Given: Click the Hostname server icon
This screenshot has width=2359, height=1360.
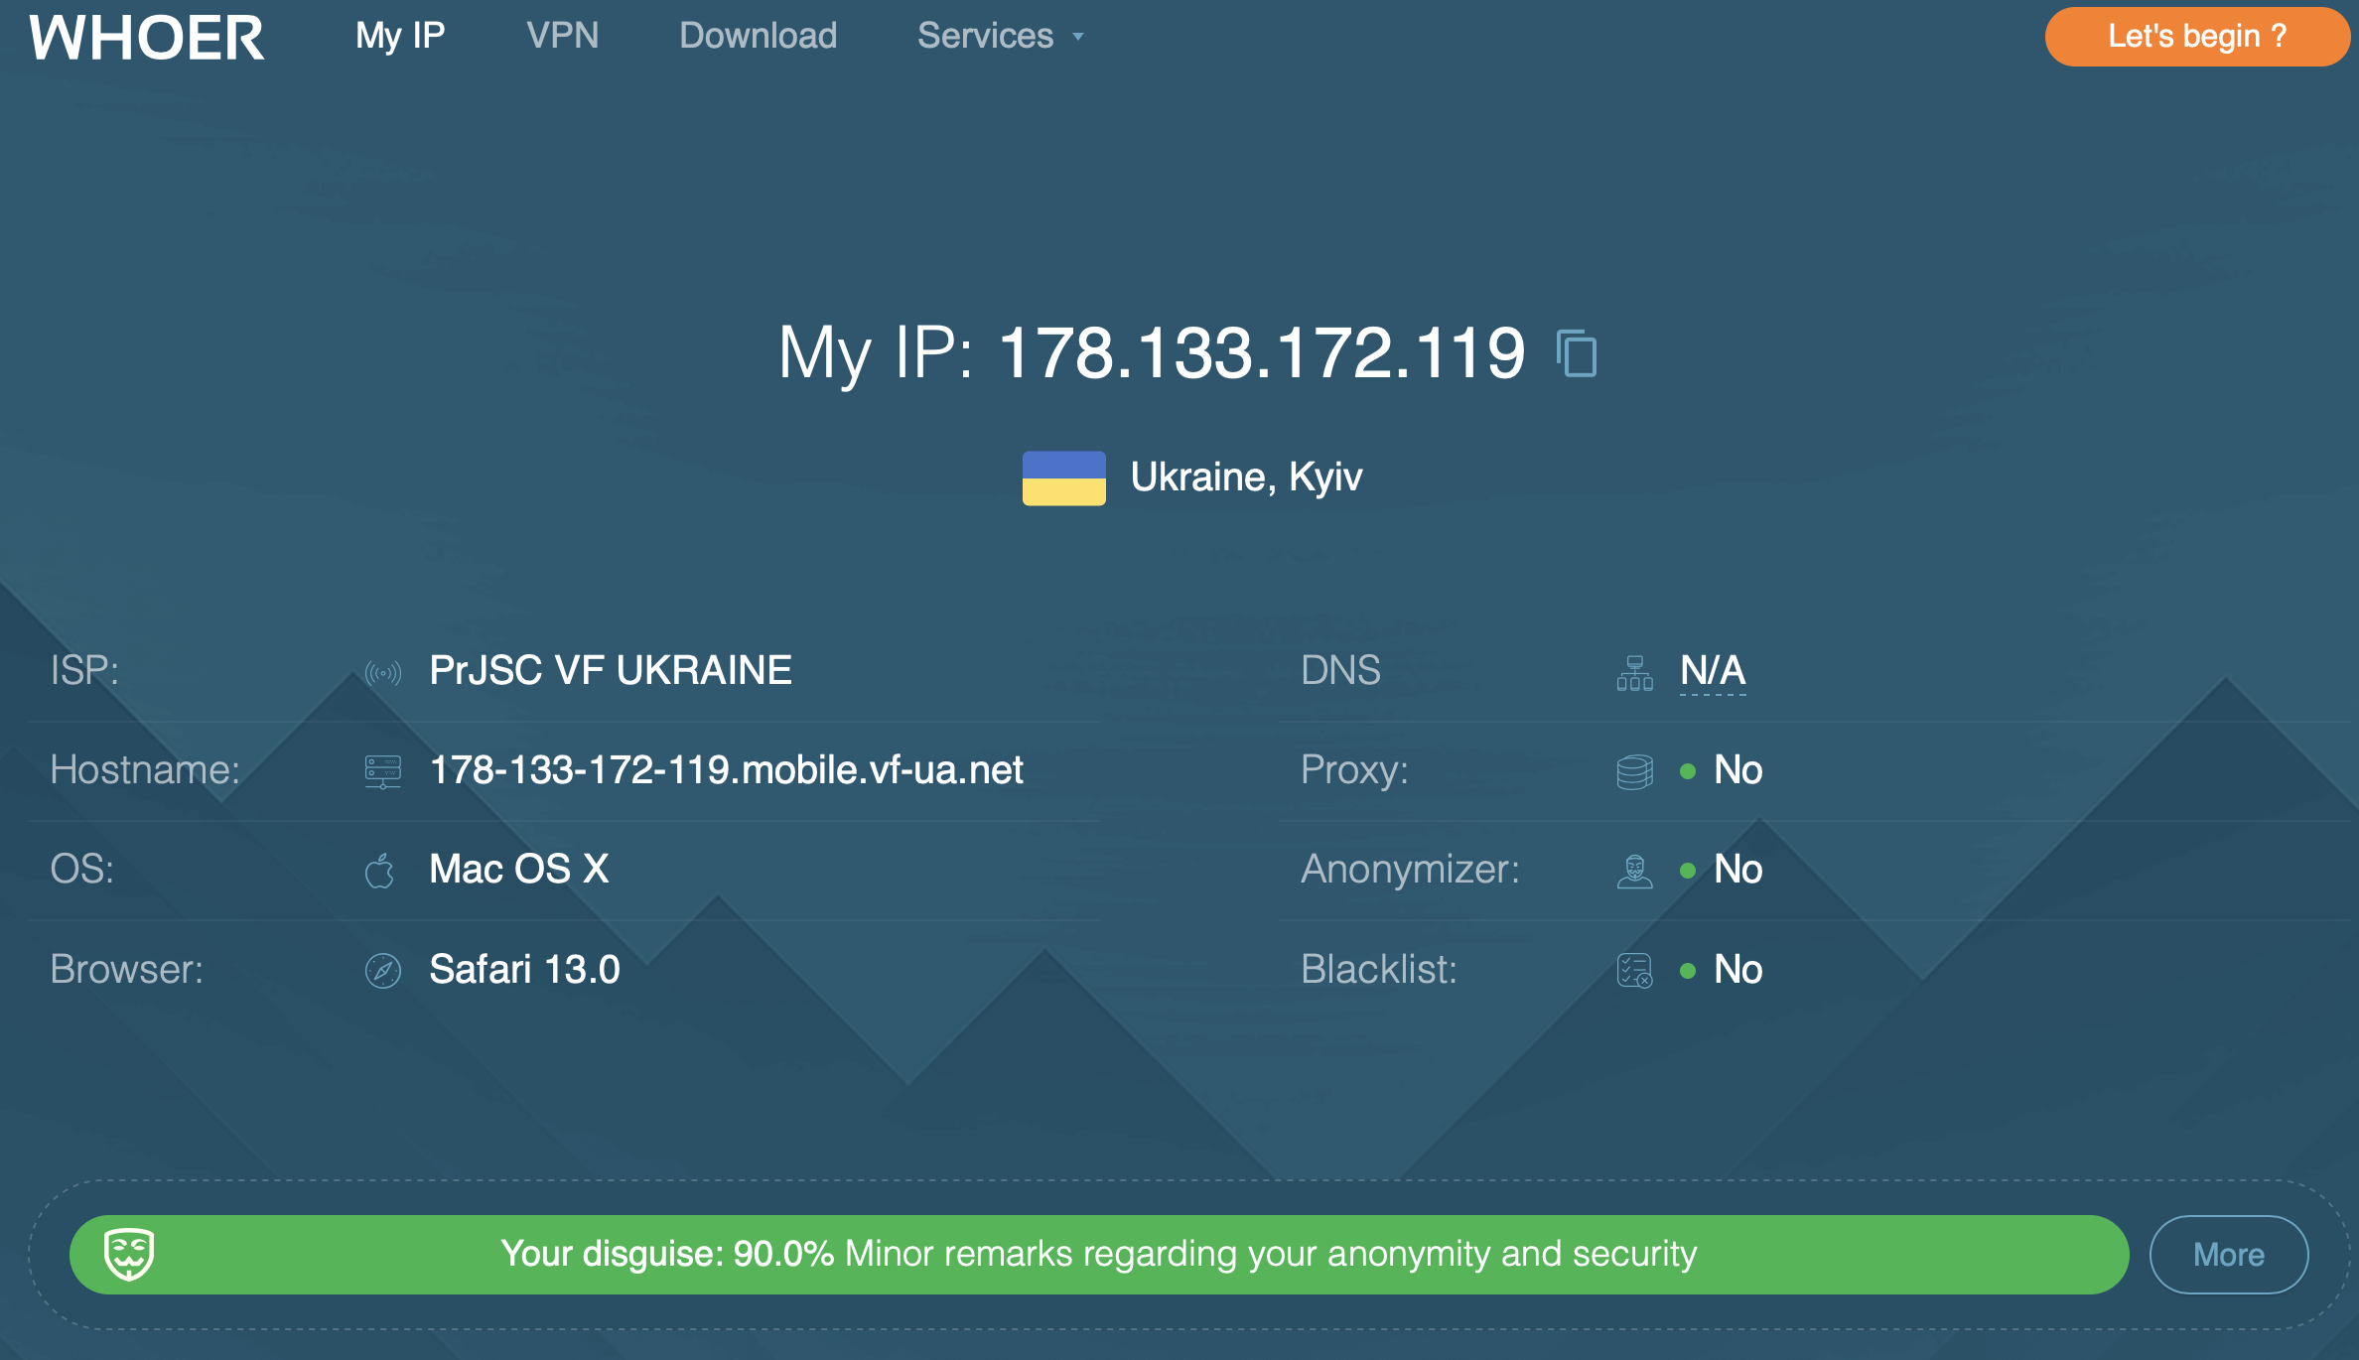Looking at the screenshot, I should 383,771.
